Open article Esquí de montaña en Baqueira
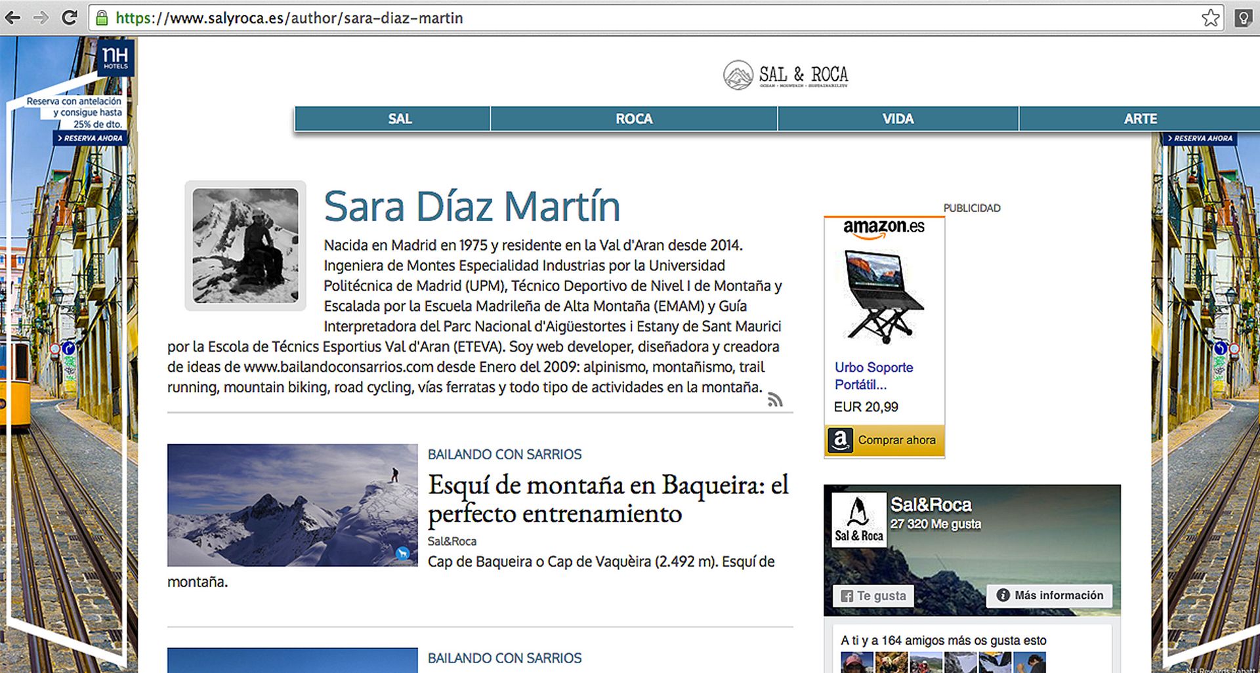The height and width of the screenshot is (673, 1260). pyautogui.click(x=608, y=499)
